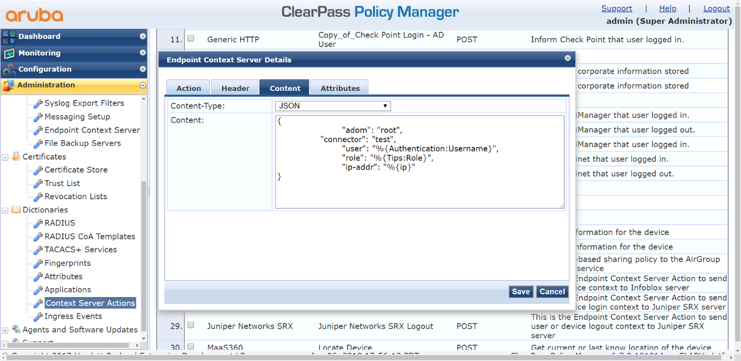
Task: Click wrench icon beside File Backup Servers
Action: point(38,144)
